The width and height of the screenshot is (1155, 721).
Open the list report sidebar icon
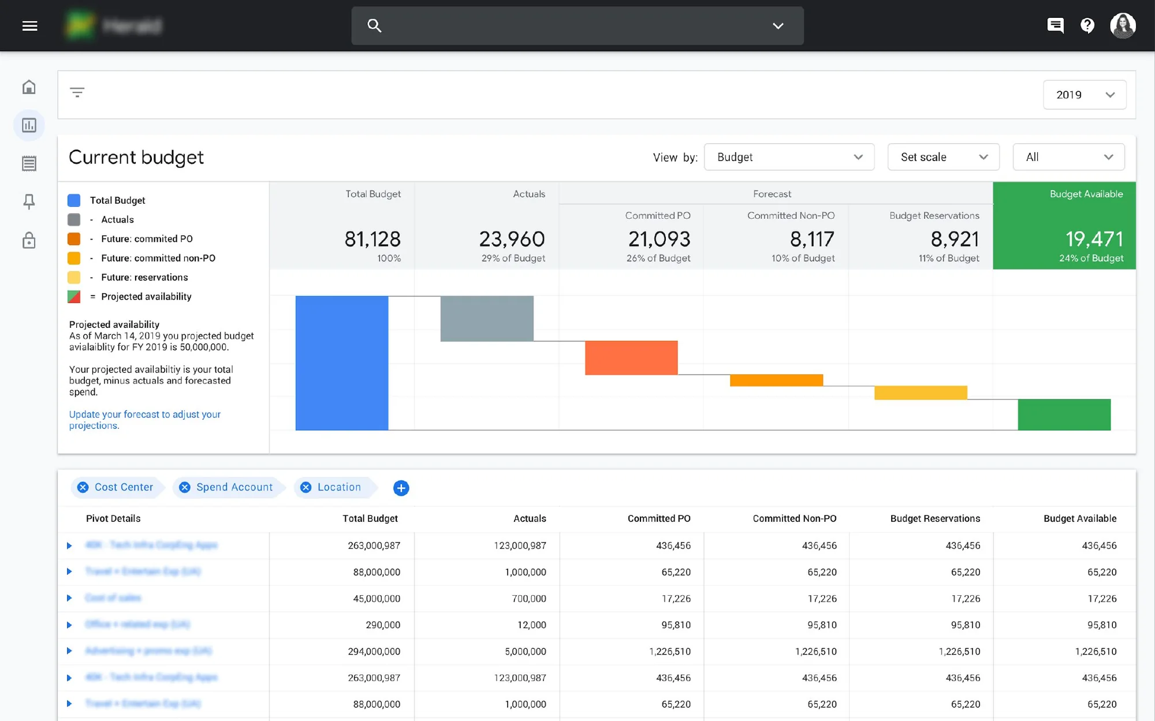29,163
